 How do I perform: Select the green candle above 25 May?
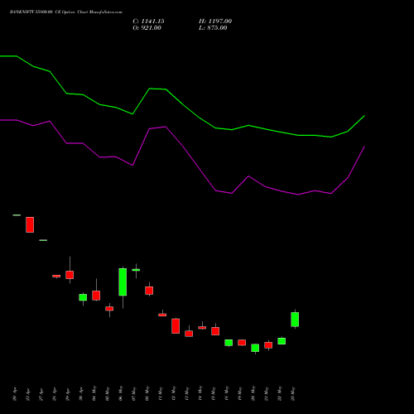(x=295, y=320)
